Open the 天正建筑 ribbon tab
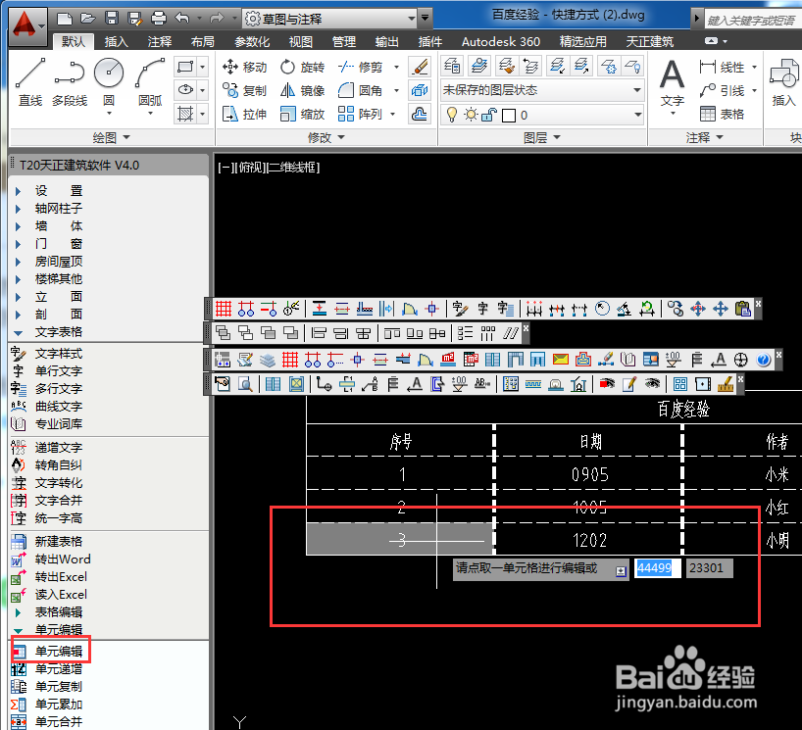Image resolution: width=802 pixels, height=730 pixels. point(650,41)
